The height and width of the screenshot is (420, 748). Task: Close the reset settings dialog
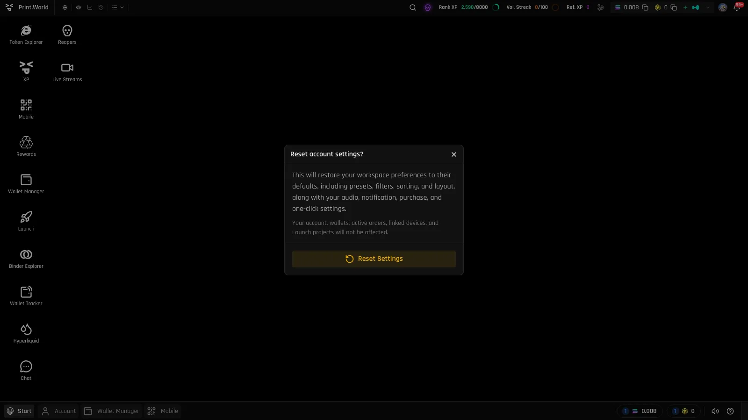(x=453, y=154)
